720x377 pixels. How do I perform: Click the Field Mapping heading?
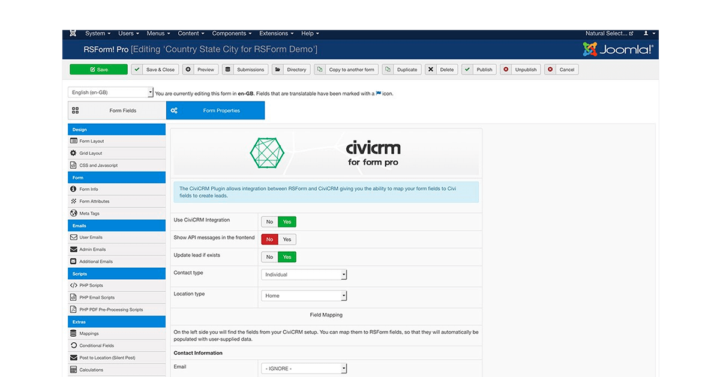(326, 315)
